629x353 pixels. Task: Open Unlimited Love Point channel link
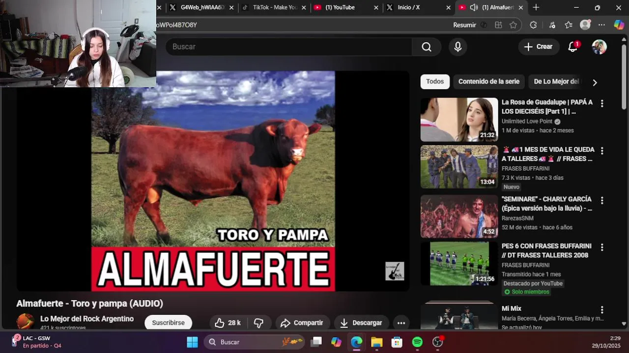coord(527,121)
